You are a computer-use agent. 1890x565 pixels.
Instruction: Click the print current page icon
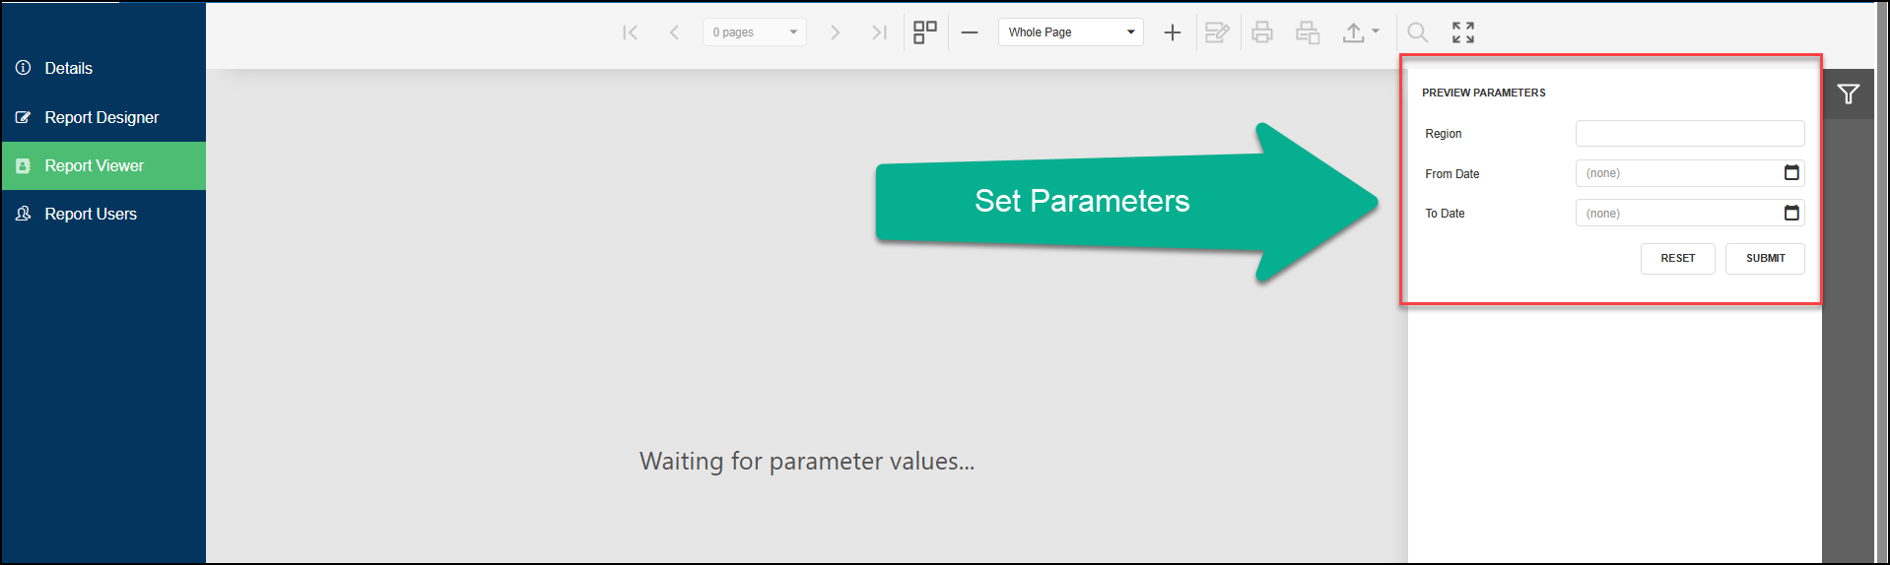coord(1308,32)
